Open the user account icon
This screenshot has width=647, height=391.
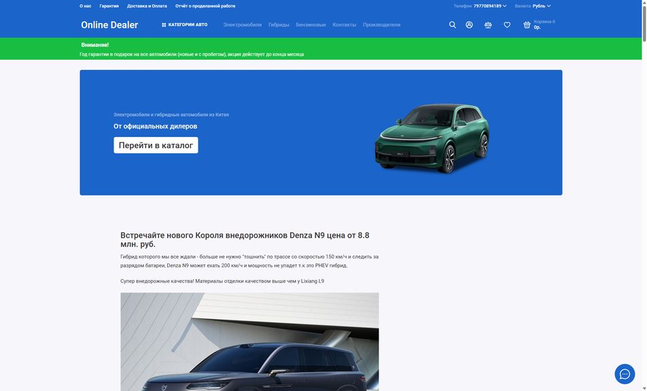pos(469,24)
